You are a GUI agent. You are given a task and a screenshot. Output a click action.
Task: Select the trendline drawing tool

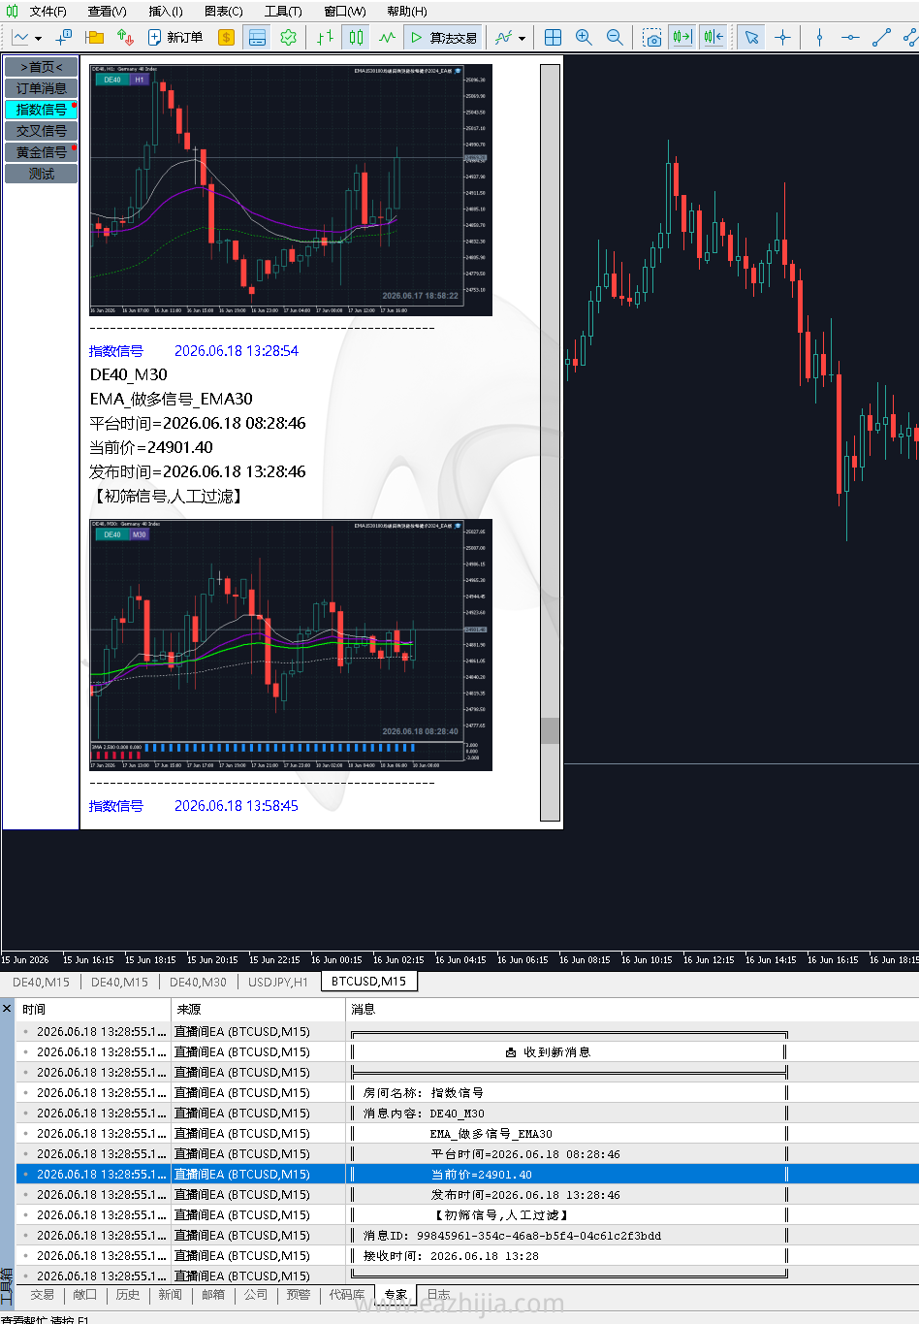tap(881, 37)
